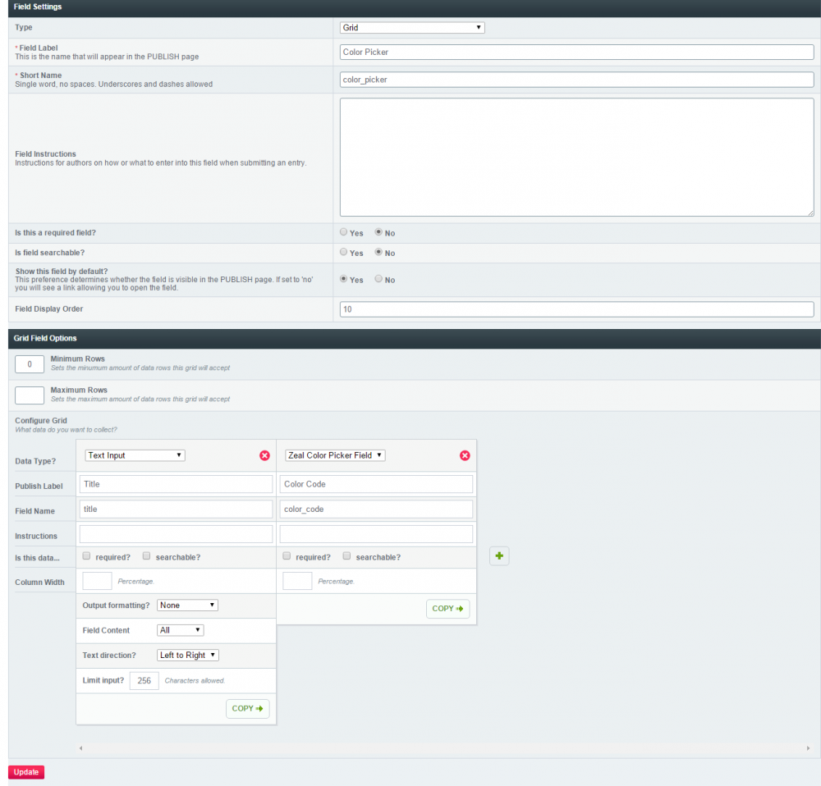Click the right scroll arrow below the grid

[x=807, y=747]
